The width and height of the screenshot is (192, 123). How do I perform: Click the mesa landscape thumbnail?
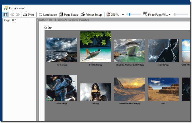(163, 89)
